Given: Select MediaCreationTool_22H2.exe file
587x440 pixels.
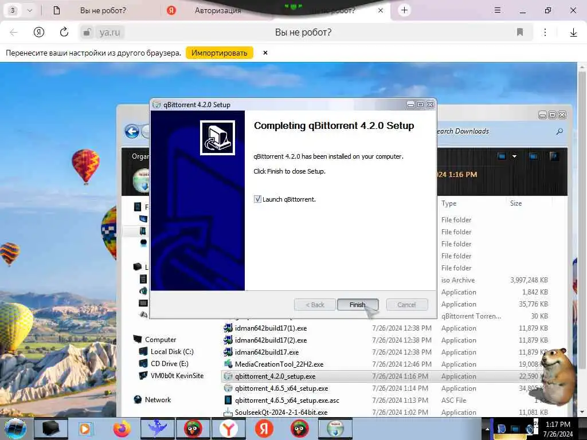Looking at the screenshot, I should [x=279, y=364].
